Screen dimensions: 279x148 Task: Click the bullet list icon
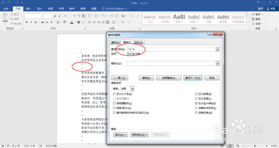[90, 16]
